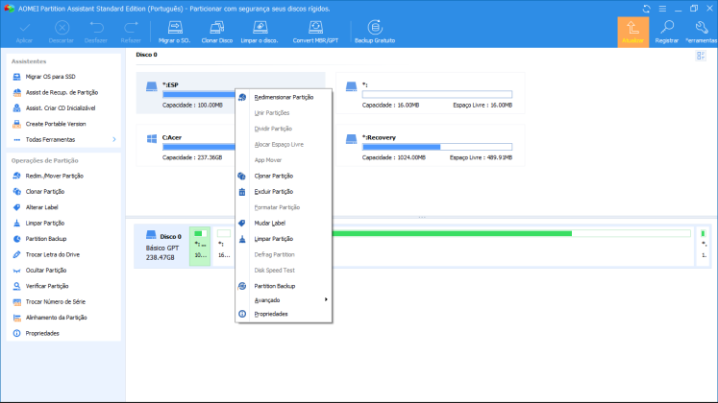Choose Unir Partições from context menu
Viewport: 718px width, 403px height.
284,113
